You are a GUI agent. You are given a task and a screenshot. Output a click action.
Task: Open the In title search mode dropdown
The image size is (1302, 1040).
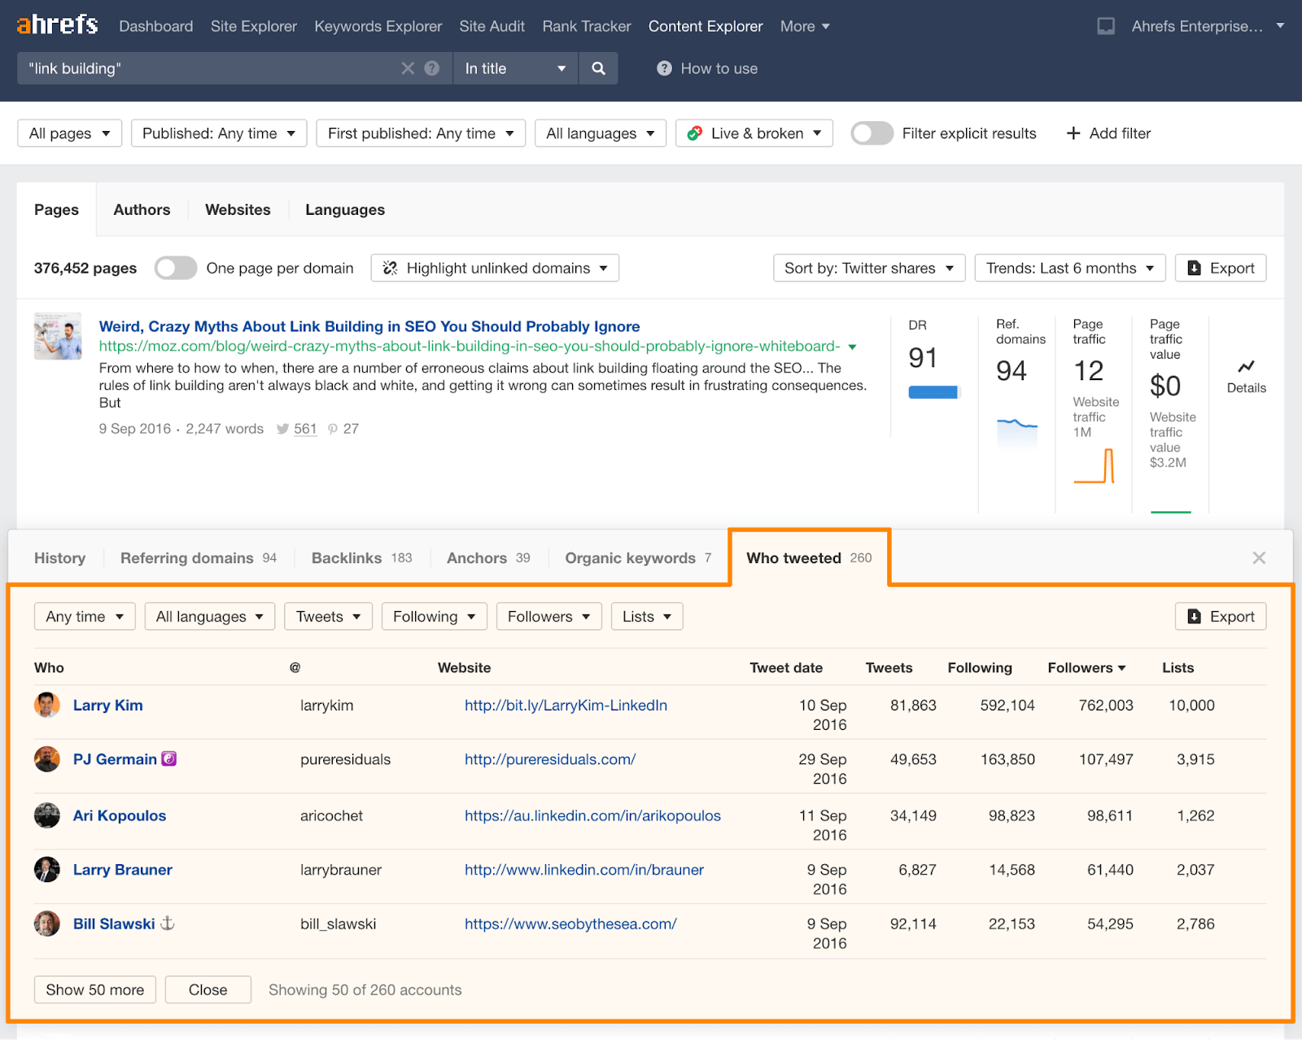[x=515, y=68]
